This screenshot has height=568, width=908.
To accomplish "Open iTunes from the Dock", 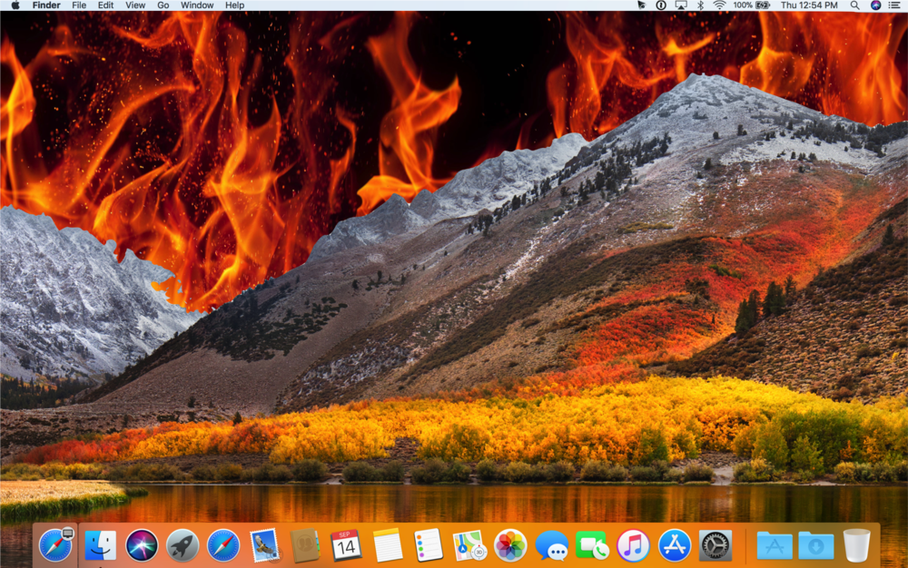I will [633, 545].
